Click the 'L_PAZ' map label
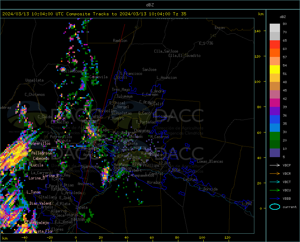Screen dimensions: 300x242 tap(247, 204)
